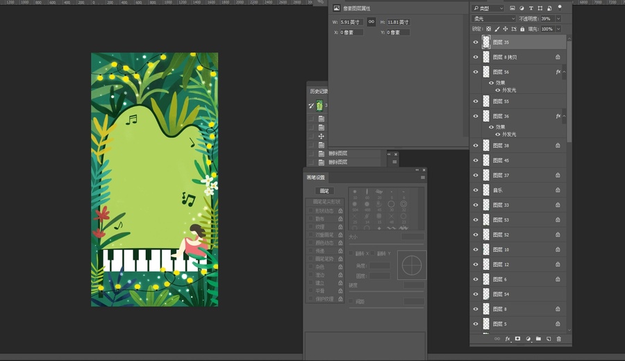Screen dimensions: 625x361
Task: Filter layers by shape layer icon
Action: [x=540, y=8]
